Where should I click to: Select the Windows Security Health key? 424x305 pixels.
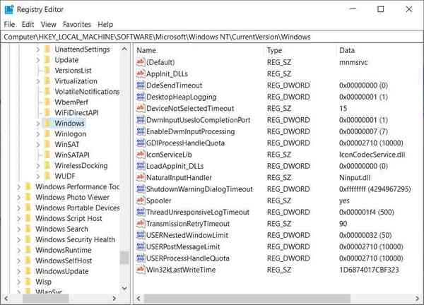coord(75,239)
